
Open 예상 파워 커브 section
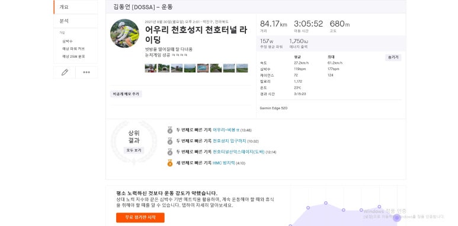(x=73, y=49)
